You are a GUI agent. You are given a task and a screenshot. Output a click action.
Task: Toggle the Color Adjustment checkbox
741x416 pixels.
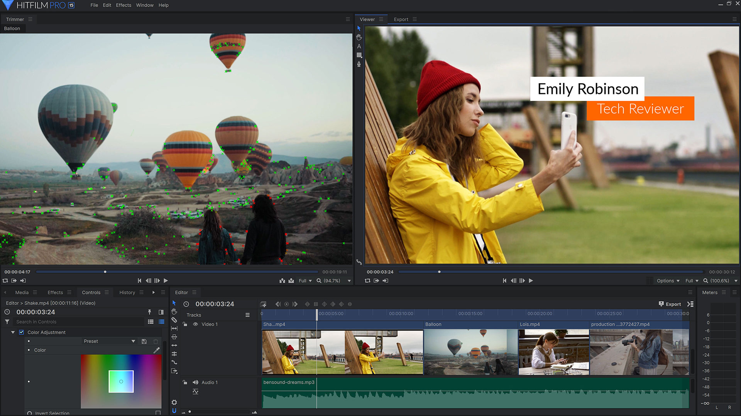tap(21, 332)
